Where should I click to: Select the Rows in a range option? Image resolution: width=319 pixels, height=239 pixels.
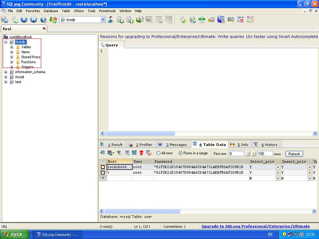[x=181, y=153]
